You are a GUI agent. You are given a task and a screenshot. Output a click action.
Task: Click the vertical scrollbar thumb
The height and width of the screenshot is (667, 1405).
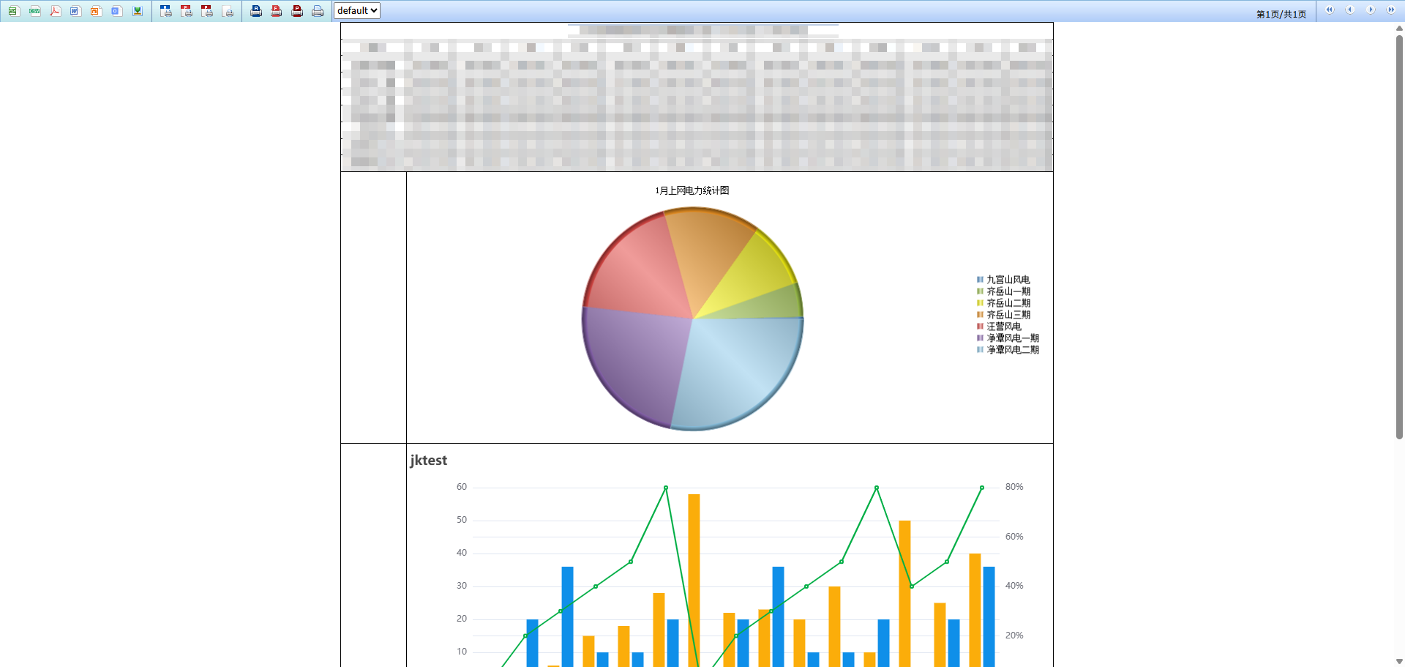tap(1399, 236)
